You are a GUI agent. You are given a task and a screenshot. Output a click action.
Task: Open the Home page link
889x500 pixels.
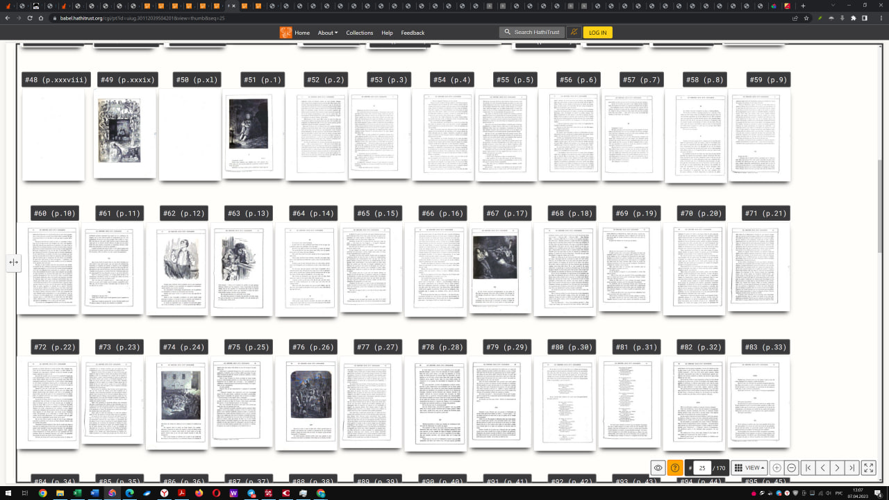(x=302, y=33)
